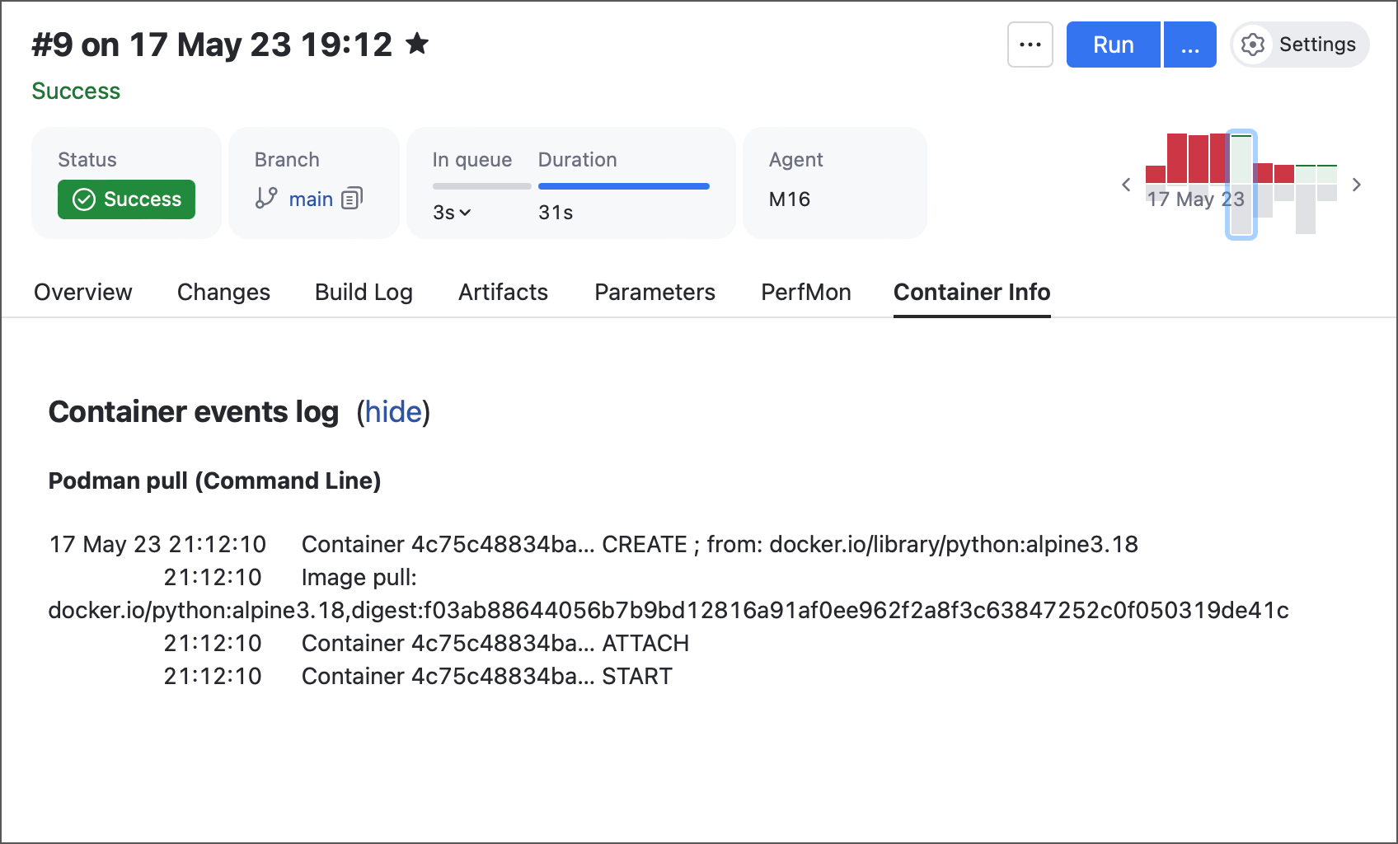
Task: Click the blue Duration progress bar
Action: coord(623,185)
